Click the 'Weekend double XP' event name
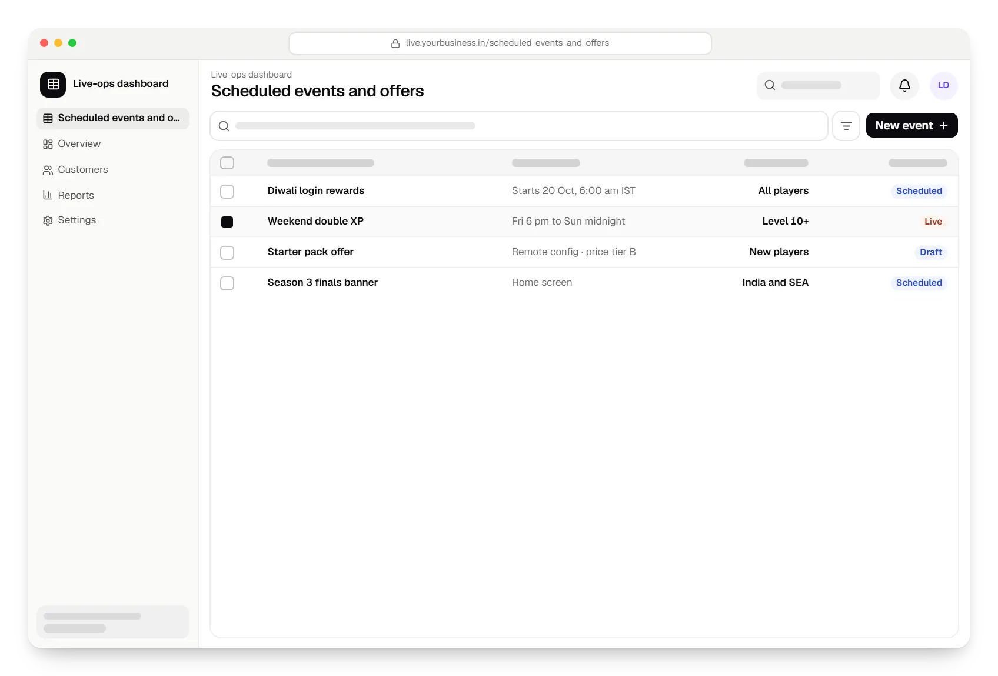Screen dimensions: 998x676 tap(315, 222)
